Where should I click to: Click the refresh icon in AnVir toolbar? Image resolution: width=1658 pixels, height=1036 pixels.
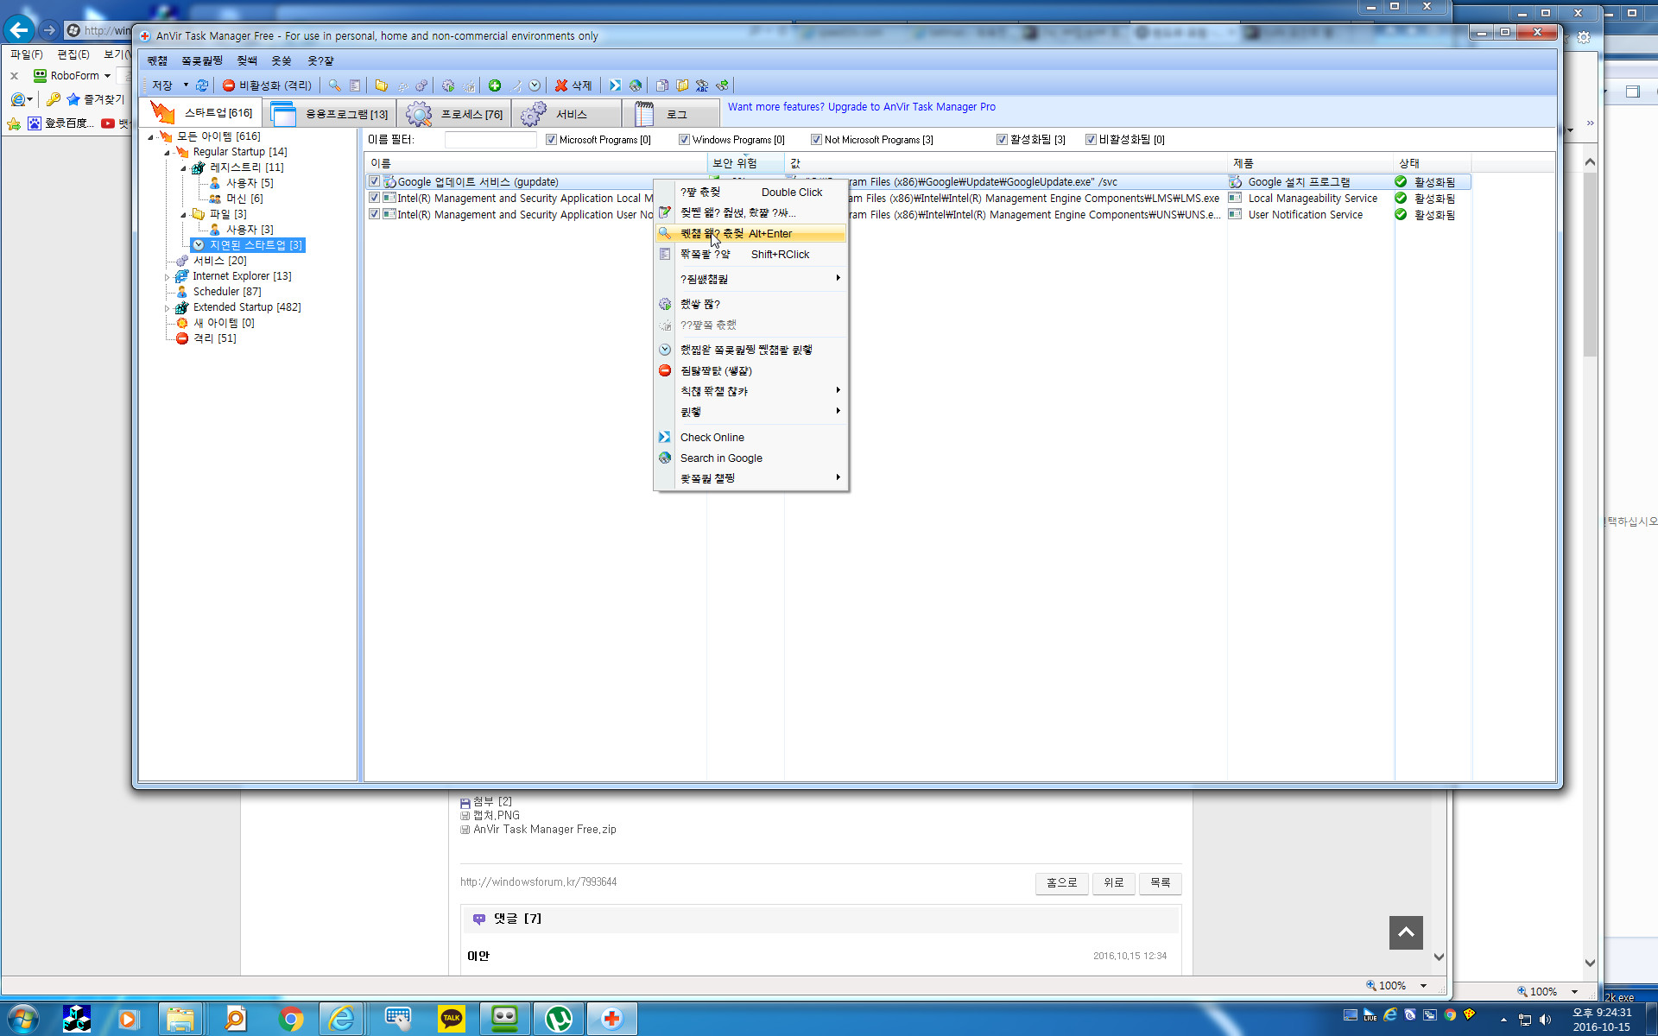[x=202, y=85]
